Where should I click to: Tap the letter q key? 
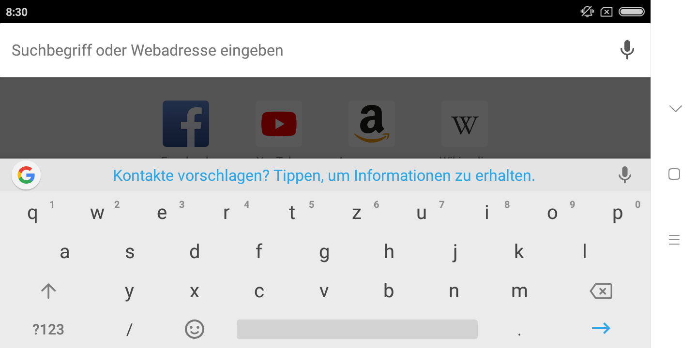pos(32,213)
